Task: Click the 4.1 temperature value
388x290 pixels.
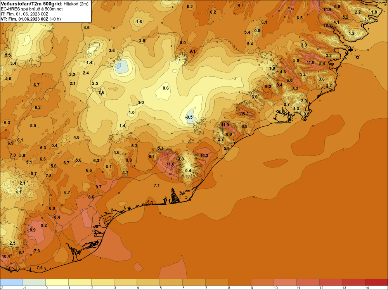Action: [x=336, y=22]
